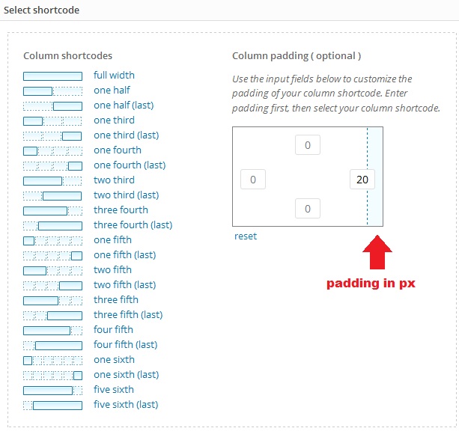Edit the left padding input field
This screenshot has width=459, height=431.
pyautogui.click(x=253, y=180)
